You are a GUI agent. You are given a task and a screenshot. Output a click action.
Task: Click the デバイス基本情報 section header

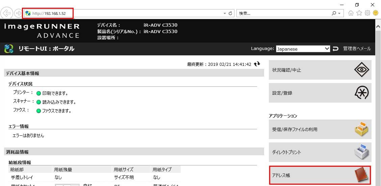pyautogui.click(x=134, y=73)
